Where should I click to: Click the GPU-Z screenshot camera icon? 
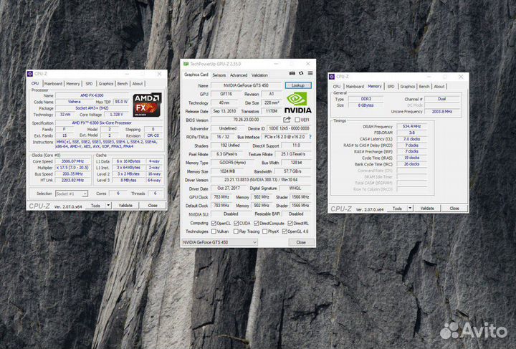(291, 75)
